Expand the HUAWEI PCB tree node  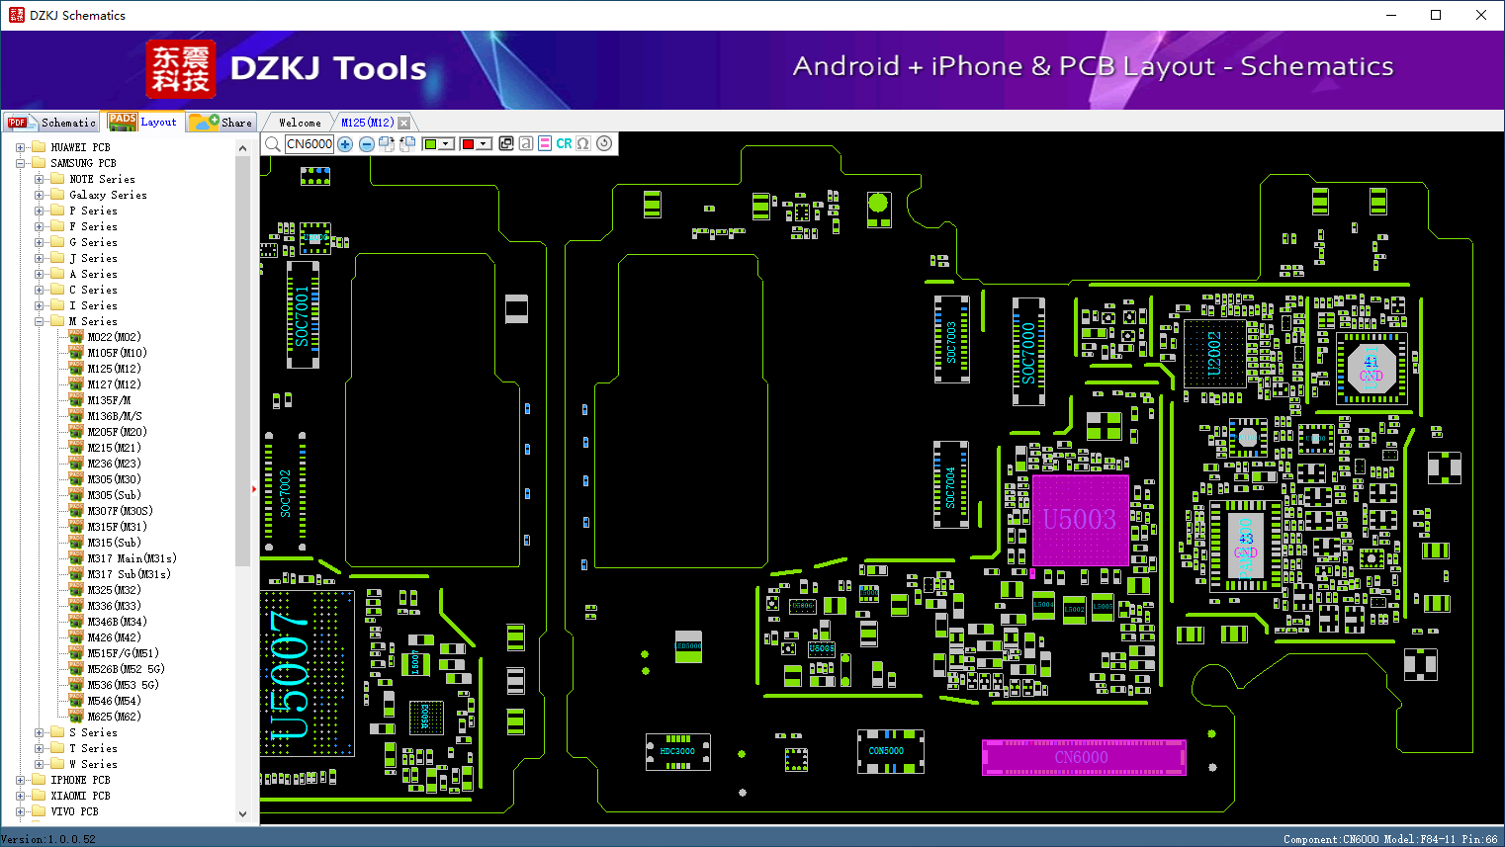point(21,147)
